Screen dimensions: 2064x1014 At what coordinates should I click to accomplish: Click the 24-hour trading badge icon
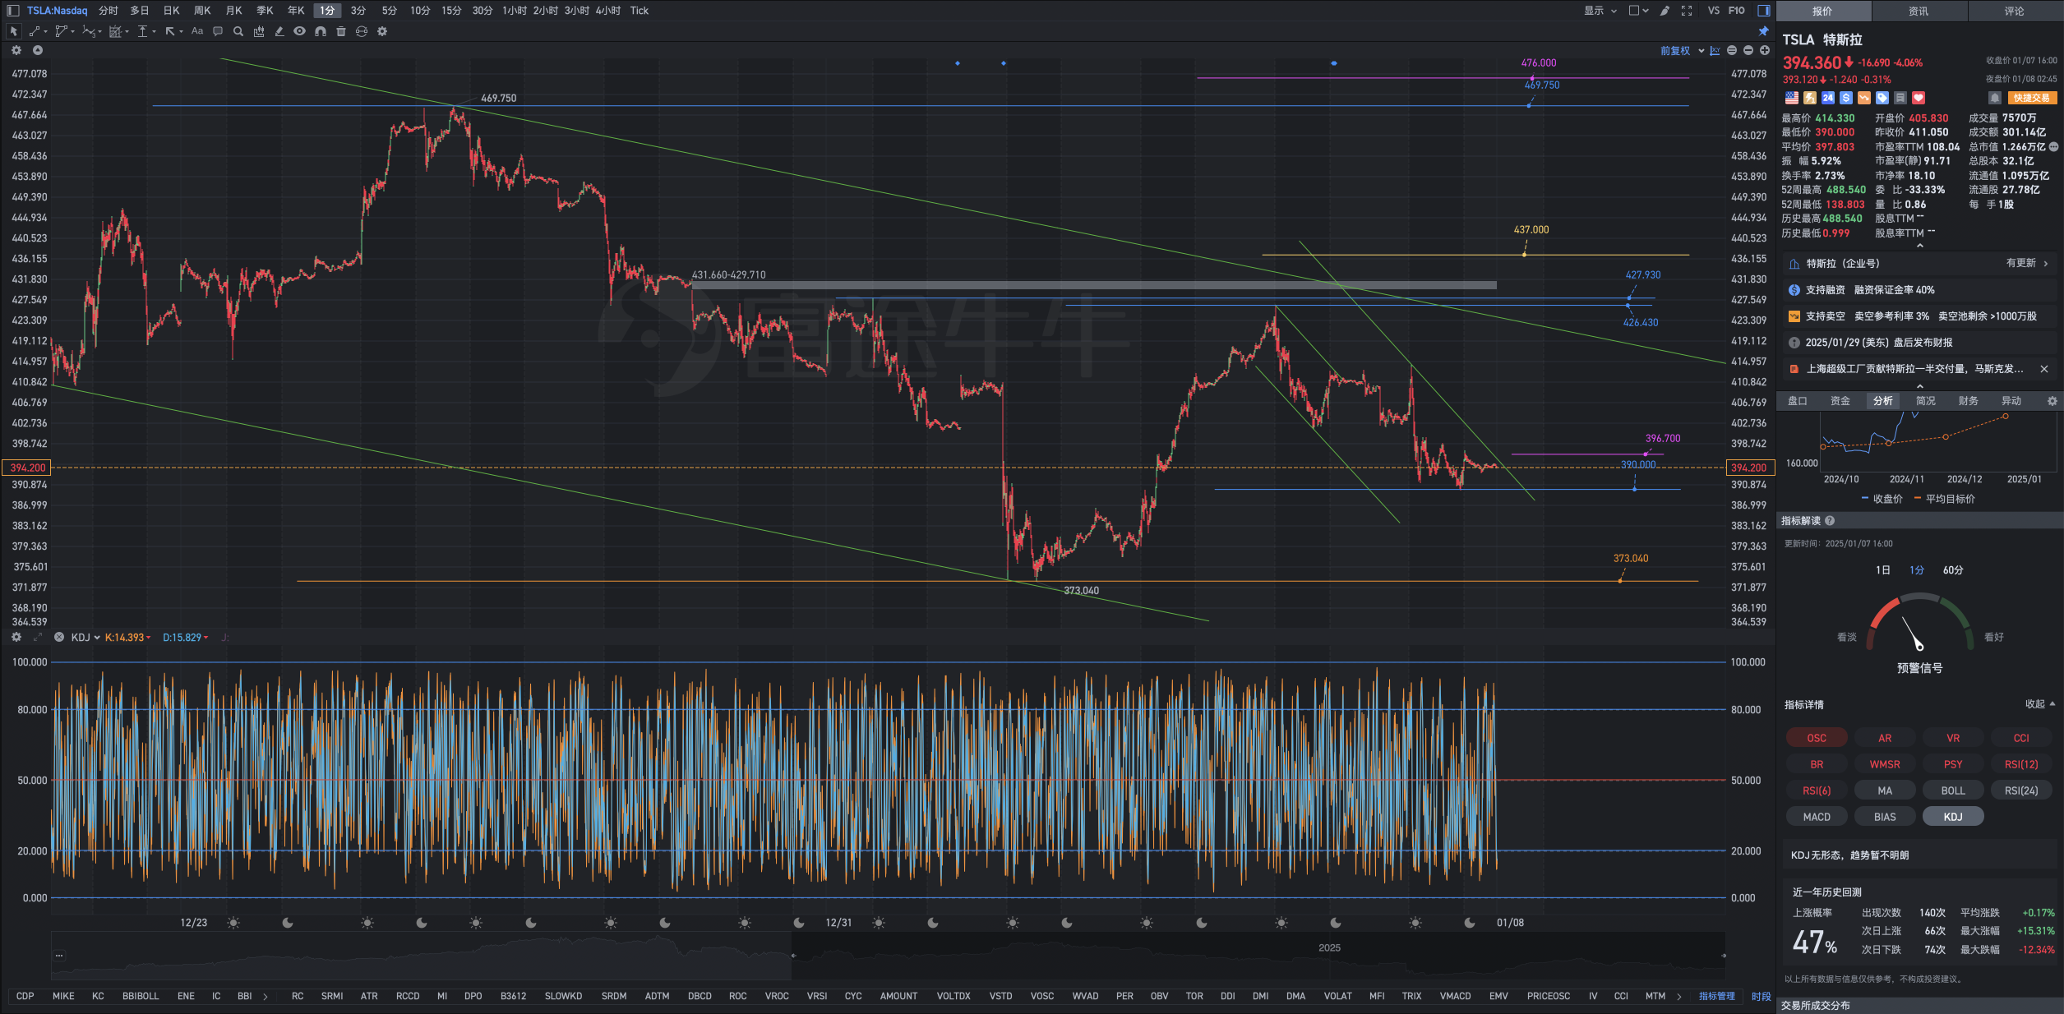(1828, 98)
